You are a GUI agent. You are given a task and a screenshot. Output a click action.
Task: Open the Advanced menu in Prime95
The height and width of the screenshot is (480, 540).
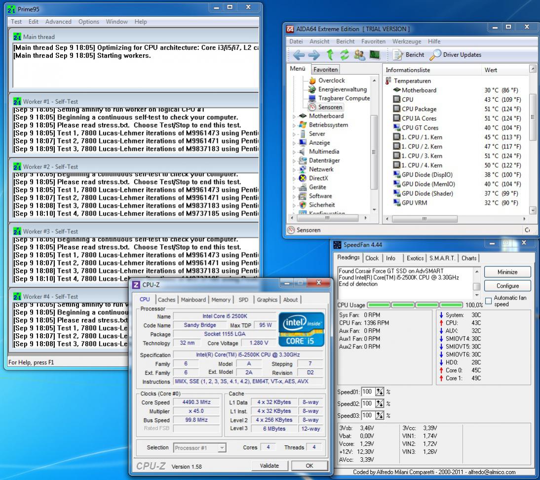tap(58, 22)
